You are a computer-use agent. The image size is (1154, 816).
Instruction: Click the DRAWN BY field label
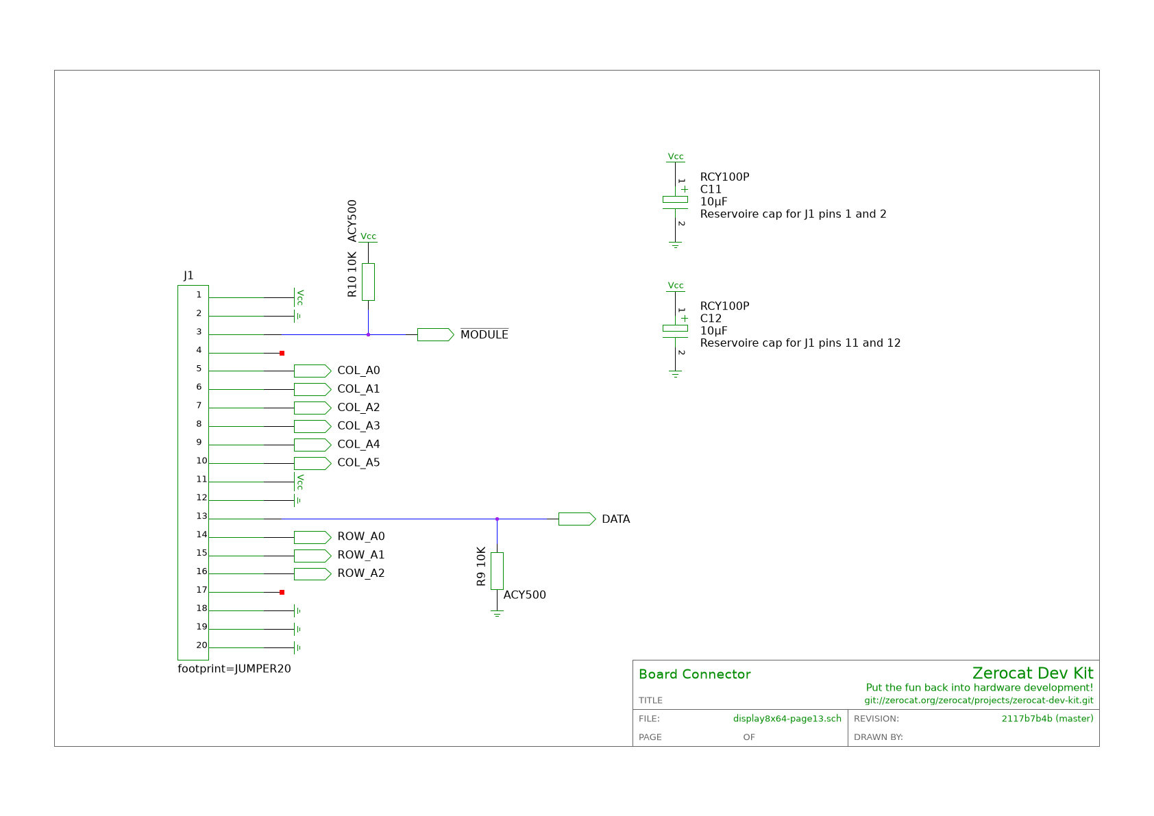tap(879, 737)
